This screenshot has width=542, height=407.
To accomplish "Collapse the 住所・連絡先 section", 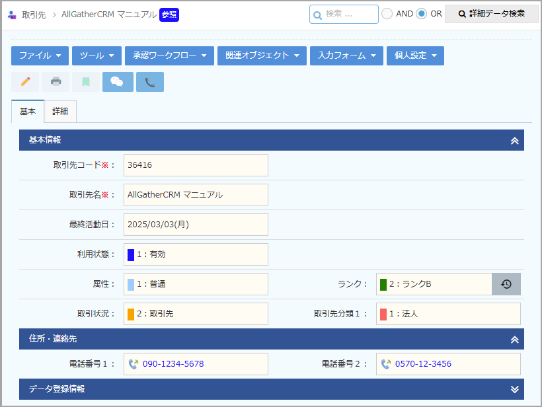I will [515, 340].
